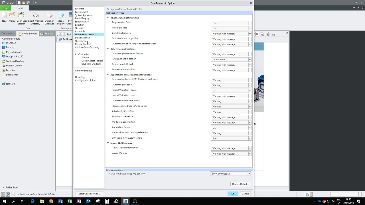This screenshot has width=365, height=205.
Task: Click the OK button
Action: pos(233,194)
